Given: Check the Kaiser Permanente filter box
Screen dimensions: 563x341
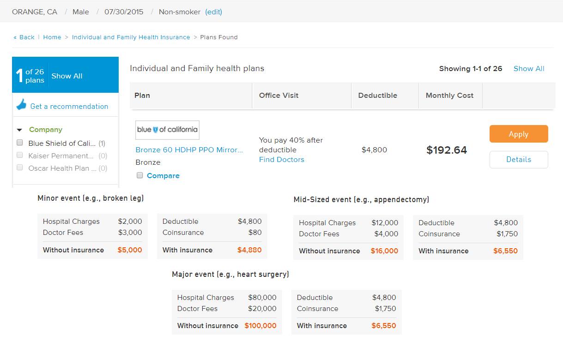Looking at the screenshot, I should tap(20, 156).
